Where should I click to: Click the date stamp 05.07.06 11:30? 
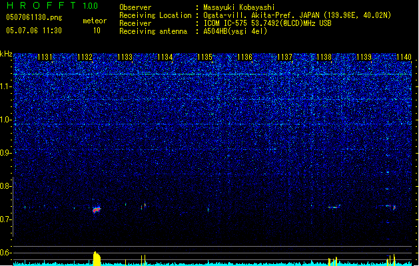[x=34, y=31]
